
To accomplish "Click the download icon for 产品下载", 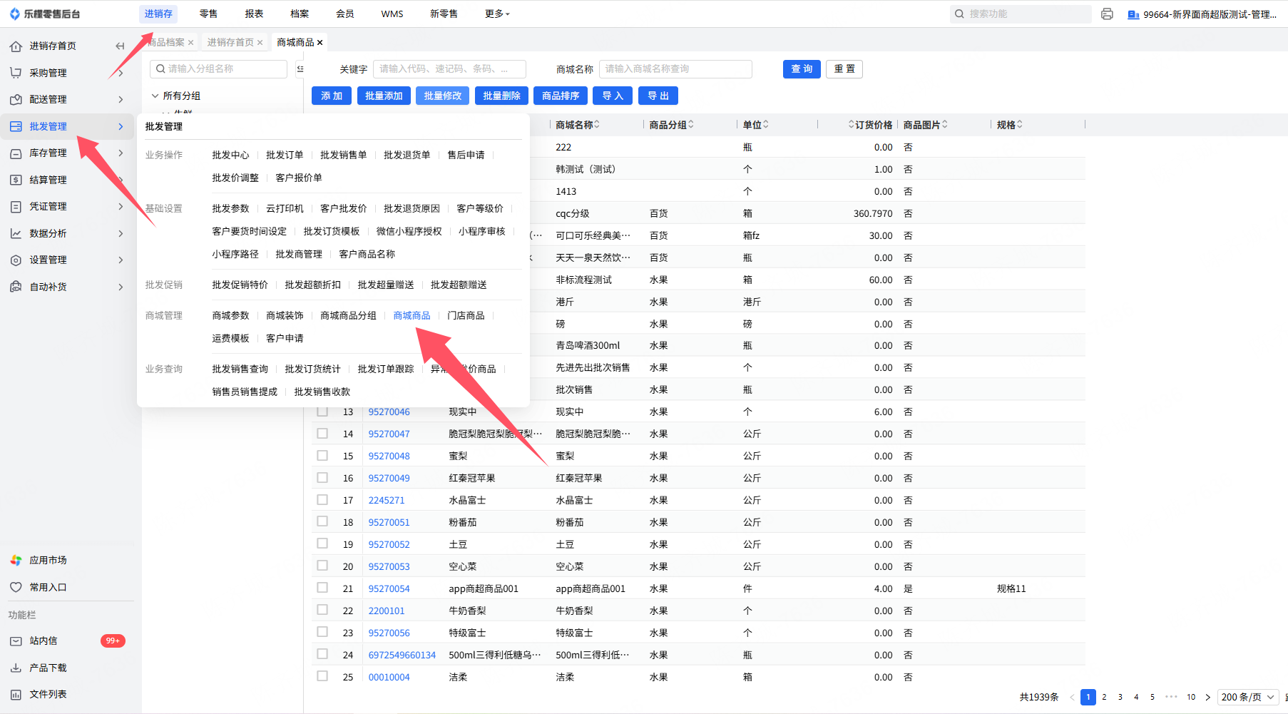I will (x=16, y=668).
